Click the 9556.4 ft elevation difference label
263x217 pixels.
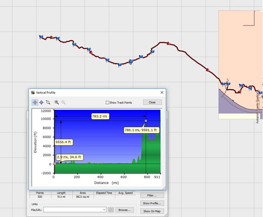coord(64,142)
